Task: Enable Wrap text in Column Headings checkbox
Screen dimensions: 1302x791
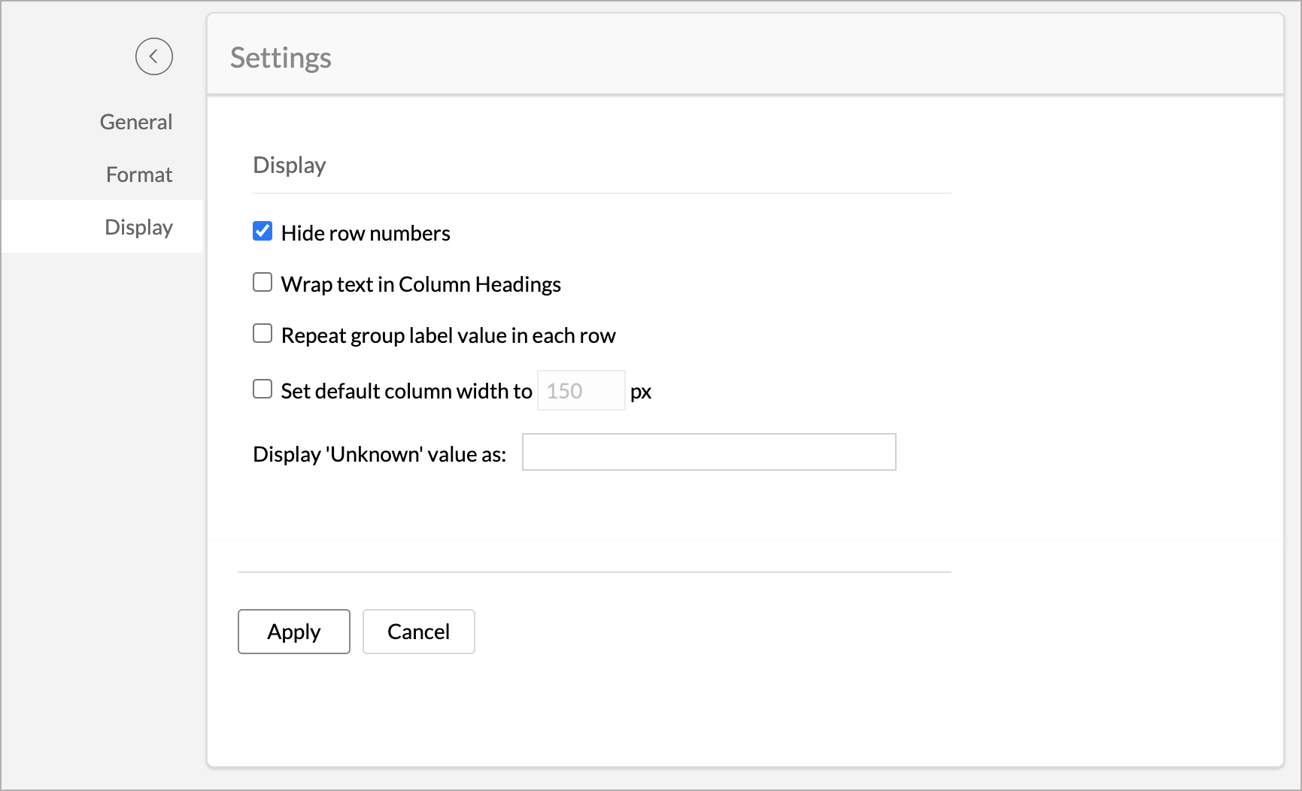Action: (263, 282)
